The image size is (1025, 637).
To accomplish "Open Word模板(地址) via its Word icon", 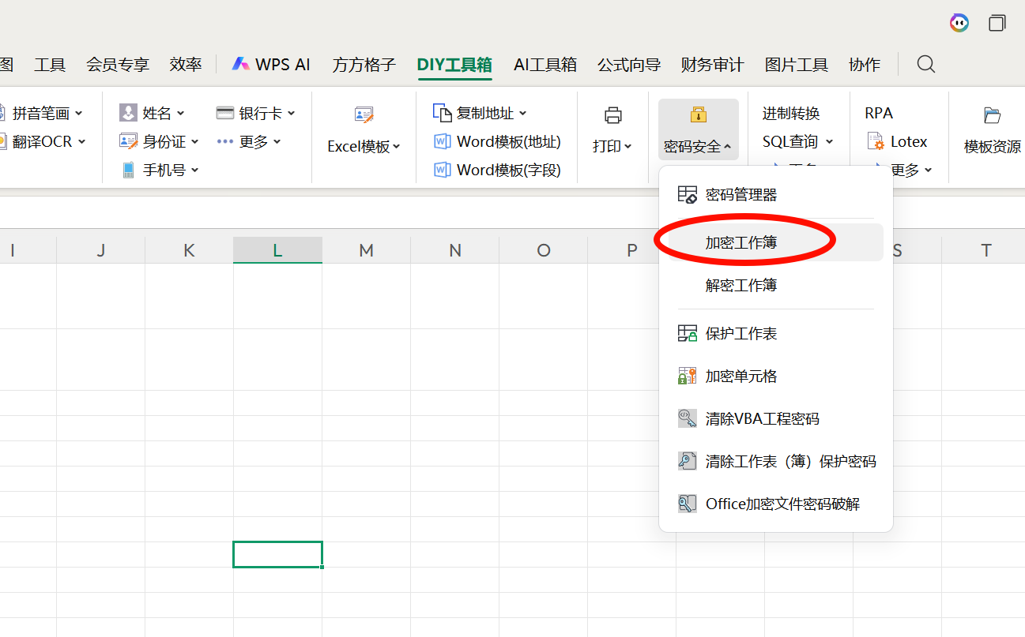I will [441, 141].
